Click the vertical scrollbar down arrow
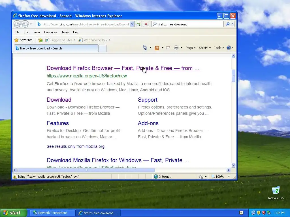The height and width of the screenshot is (217, 290). tap(233, 165)
